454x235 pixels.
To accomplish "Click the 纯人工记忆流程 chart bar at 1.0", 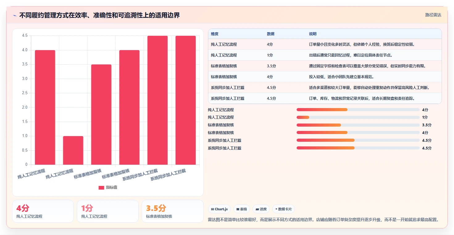I will point(73,150).
